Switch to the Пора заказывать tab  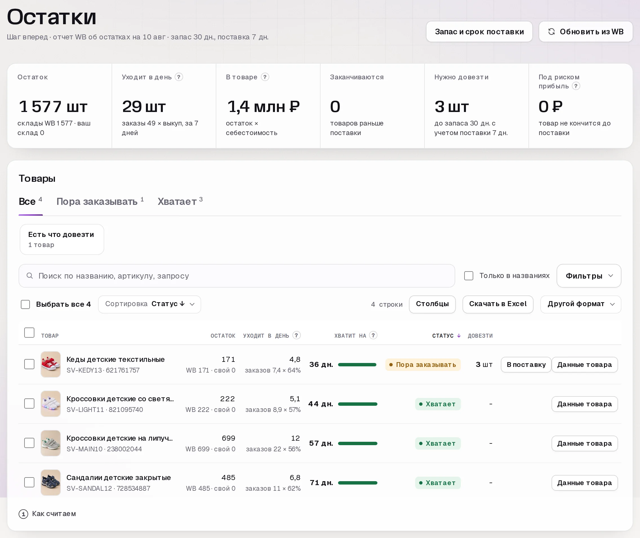point(100,201)
